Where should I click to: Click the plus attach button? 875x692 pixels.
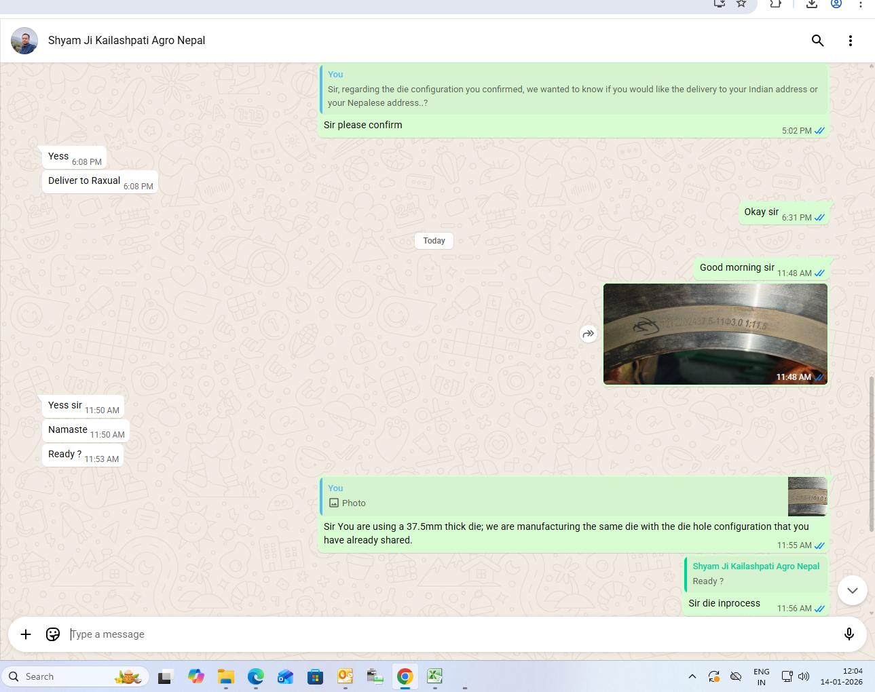26,634
